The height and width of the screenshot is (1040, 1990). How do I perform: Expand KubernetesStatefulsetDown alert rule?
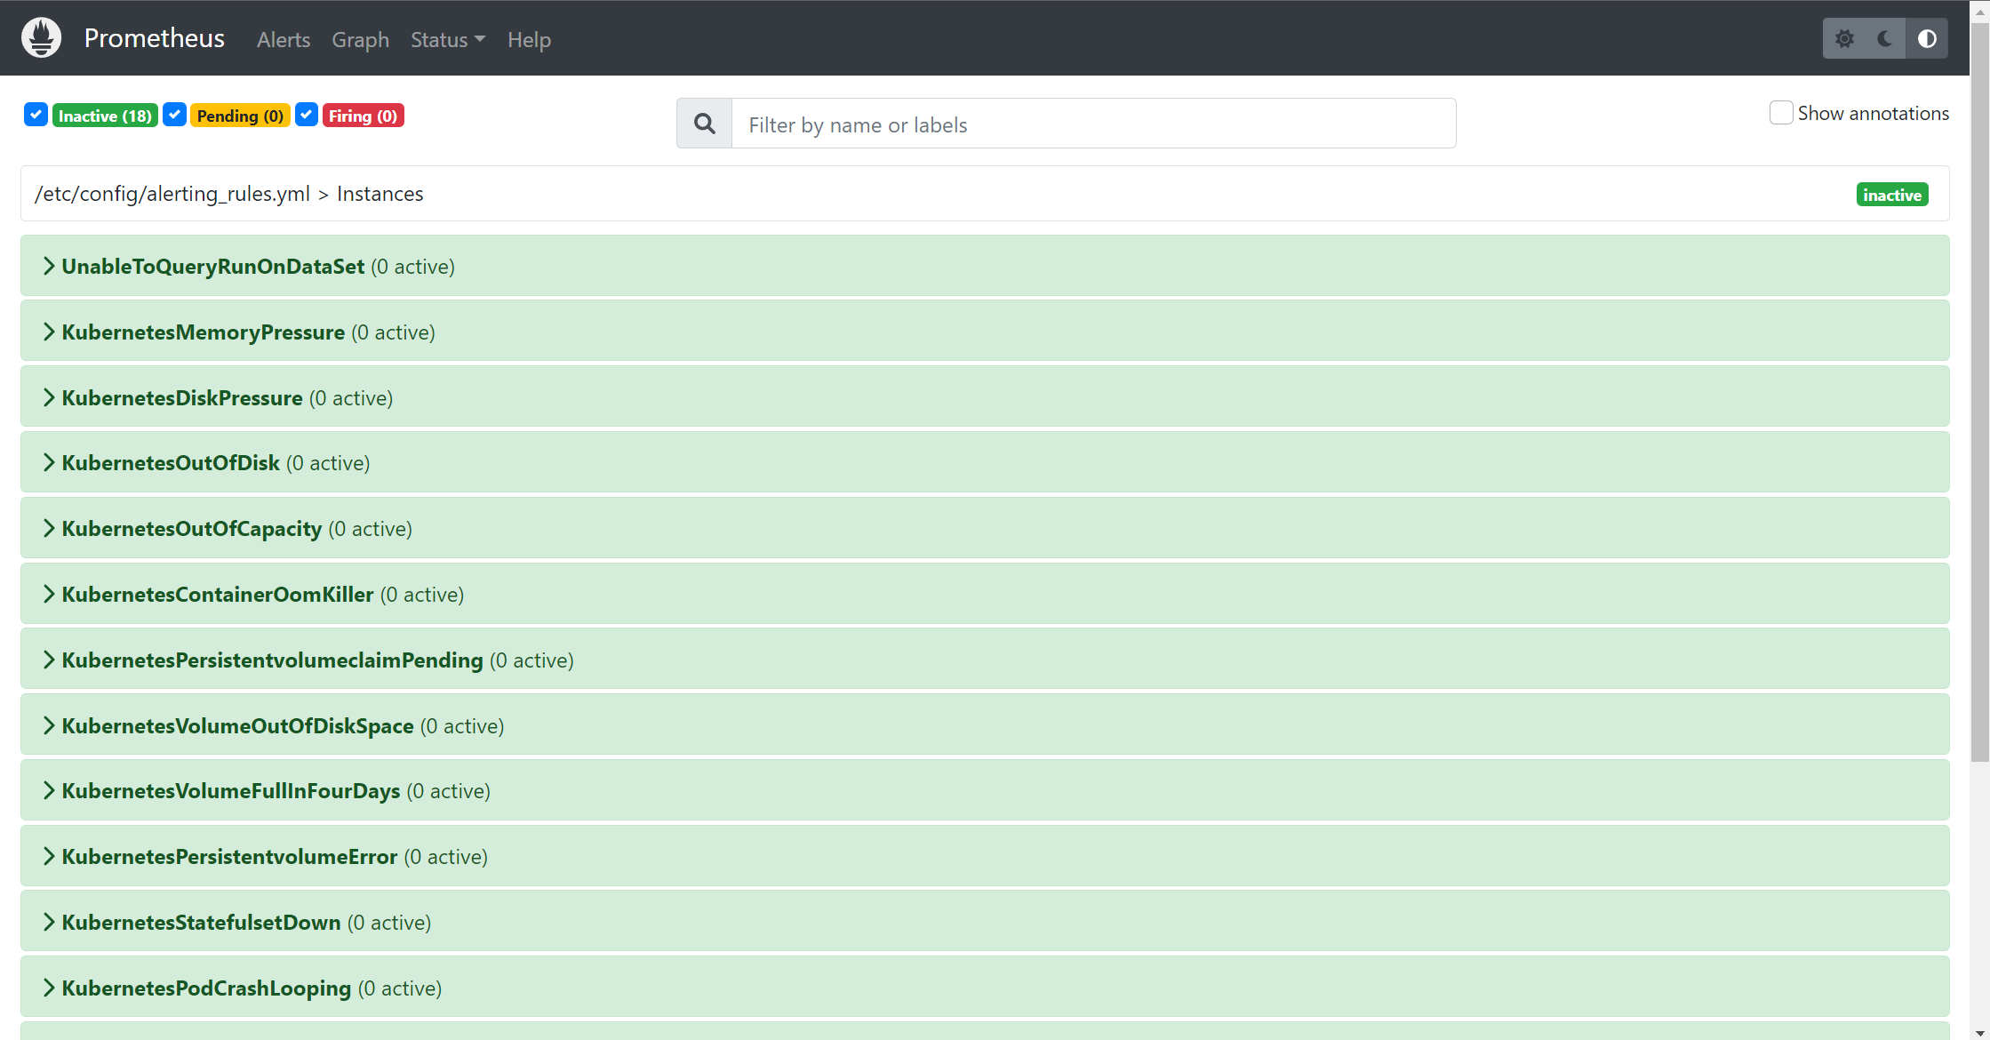click(985, 922)
